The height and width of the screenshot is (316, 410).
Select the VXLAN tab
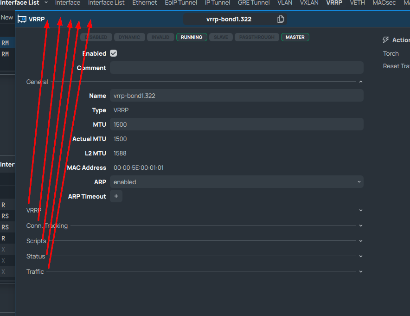309,3
